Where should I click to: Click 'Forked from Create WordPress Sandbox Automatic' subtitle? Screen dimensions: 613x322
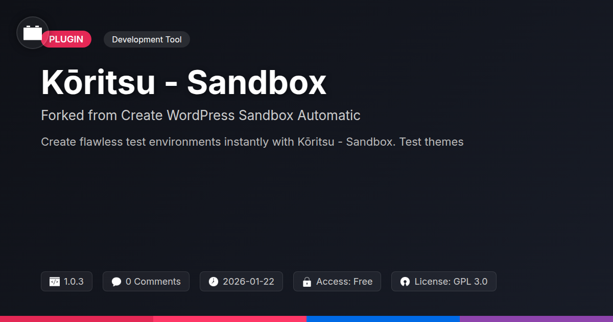pyautogui.click(x=201, y=116)
